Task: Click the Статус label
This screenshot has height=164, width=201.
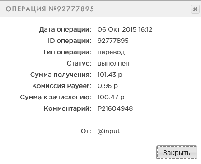Action: coord(79,63)
